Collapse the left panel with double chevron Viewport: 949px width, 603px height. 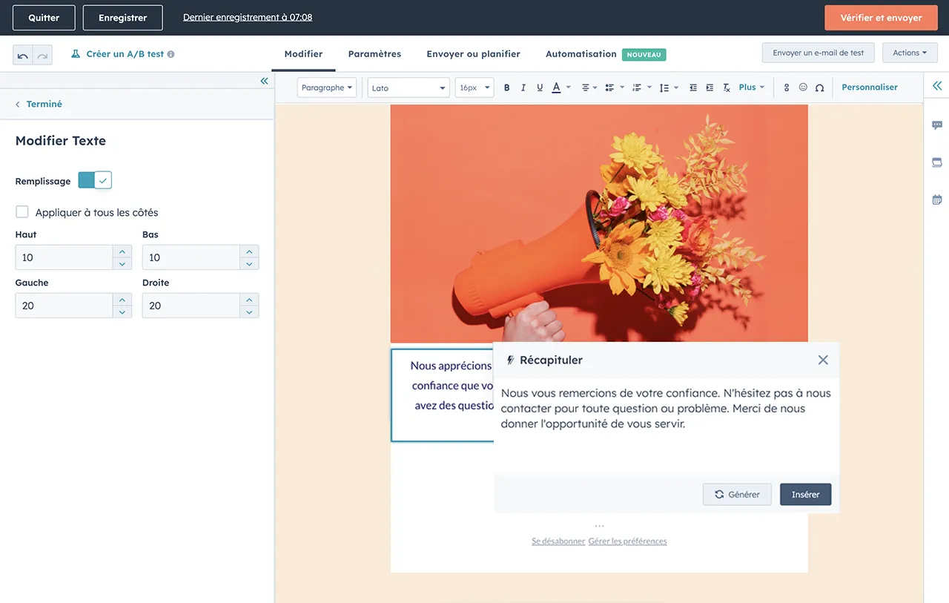(x=264, y=81)
